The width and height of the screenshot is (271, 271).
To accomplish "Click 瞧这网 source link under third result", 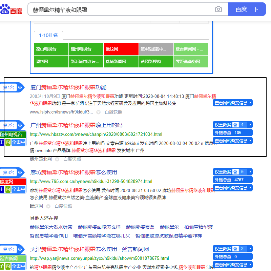I will [x=36, y=206].
